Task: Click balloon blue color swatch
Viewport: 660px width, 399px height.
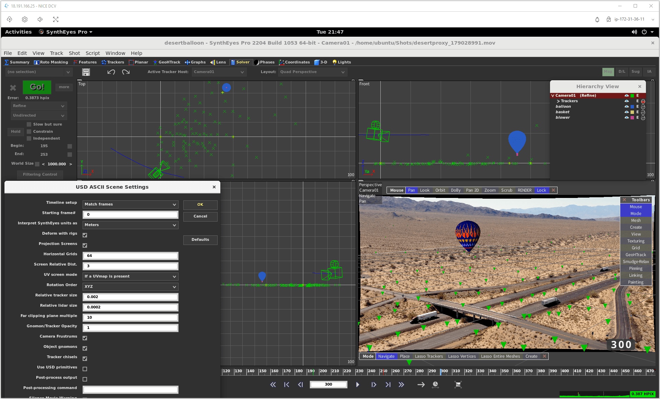Action: pos(632,107)
